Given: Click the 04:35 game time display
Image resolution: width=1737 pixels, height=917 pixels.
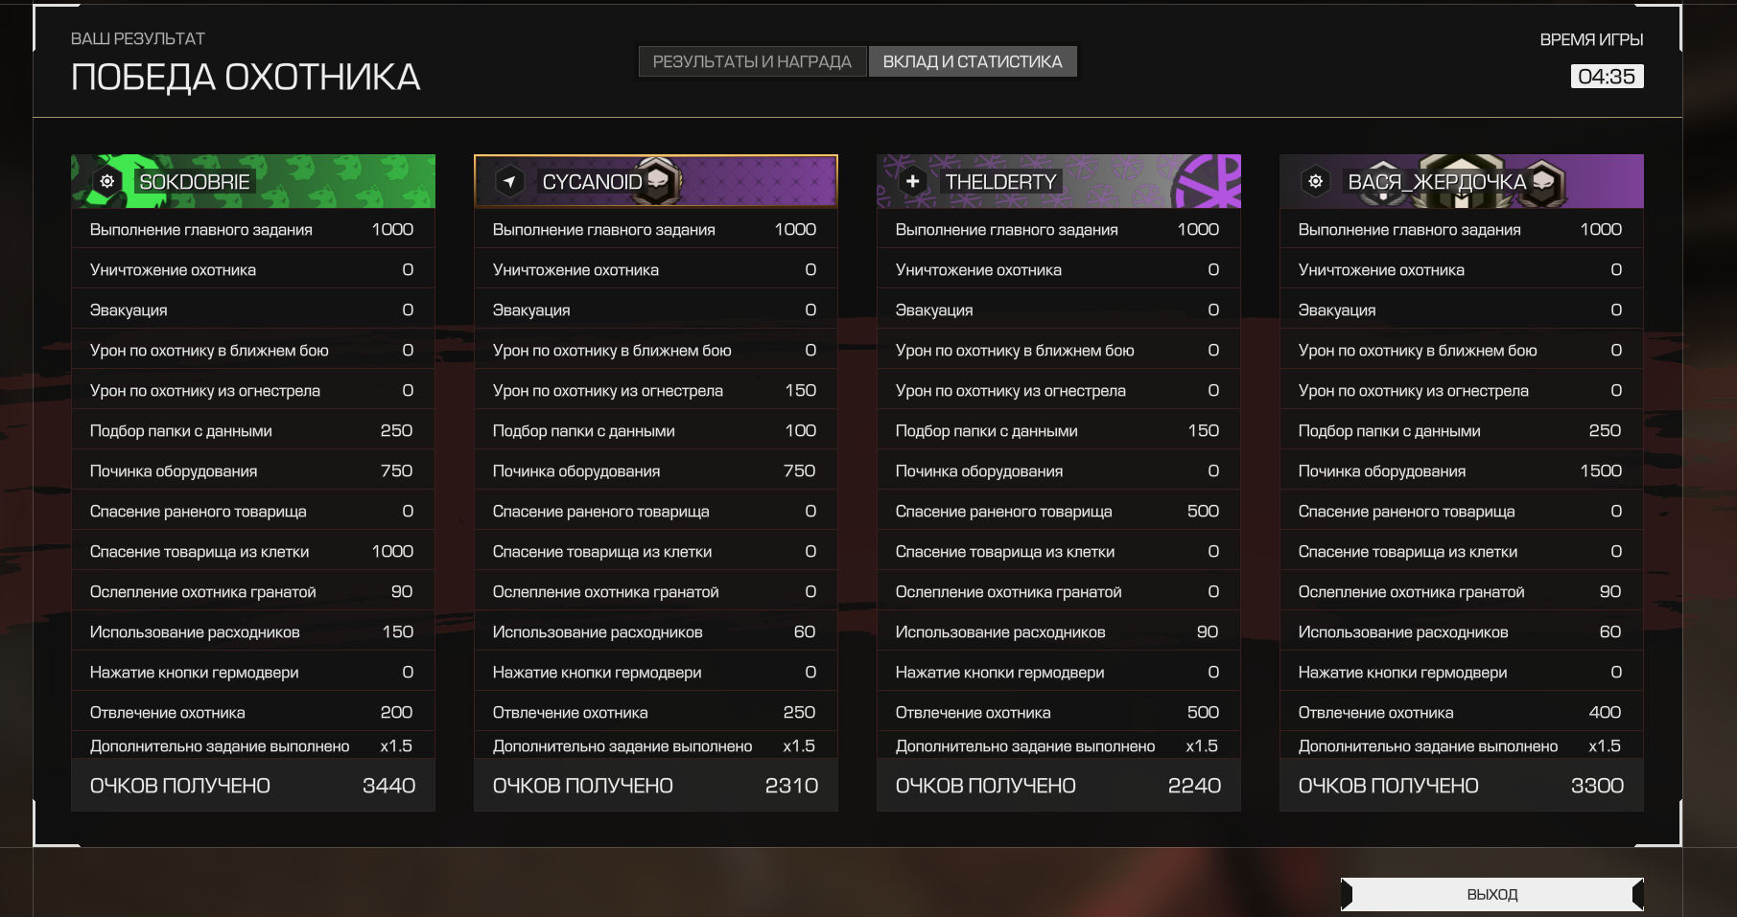Looking at the screenshot, I should 1606,77.
